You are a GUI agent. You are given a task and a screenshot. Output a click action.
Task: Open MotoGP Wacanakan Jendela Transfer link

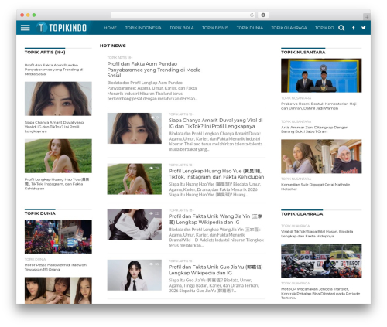pos(320,293)
